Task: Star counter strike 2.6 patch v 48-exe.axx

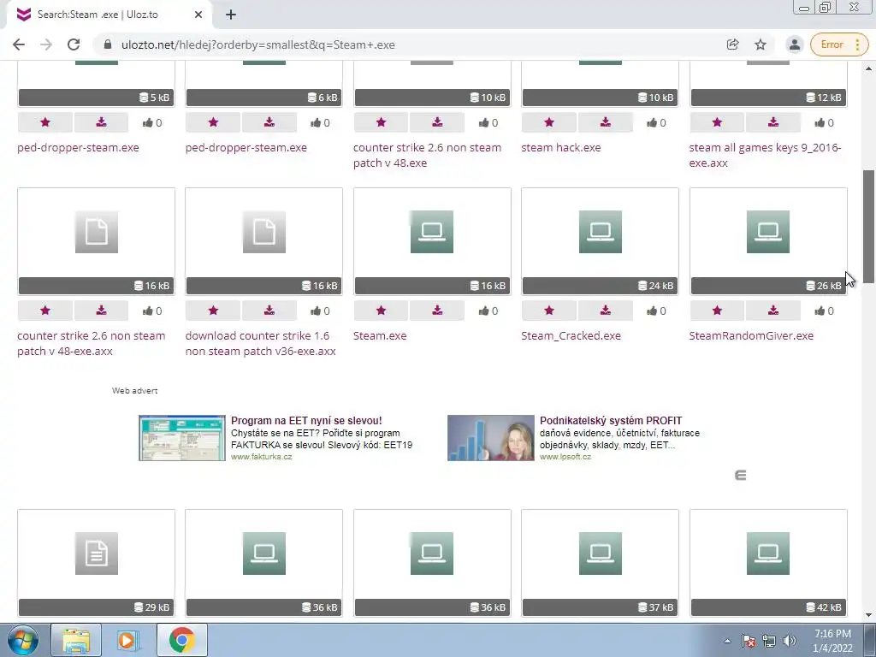Action: pos(45,311)
